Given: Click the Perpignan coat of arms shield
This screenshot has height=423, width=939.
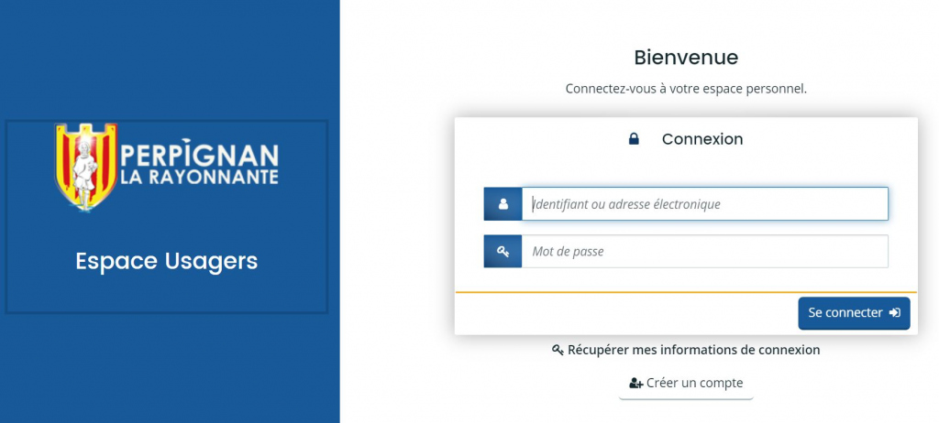Looking at the screenshot, I should click(x=85, y=165).
